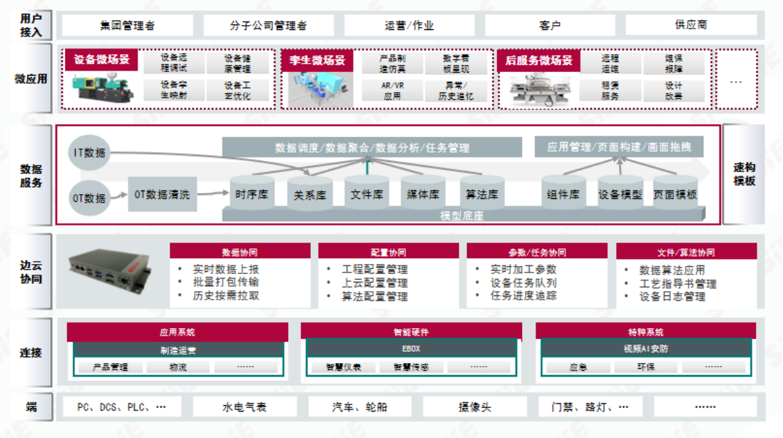Select the 页面模板 cylinder
783x438 pixels.
tap(675, 193)
